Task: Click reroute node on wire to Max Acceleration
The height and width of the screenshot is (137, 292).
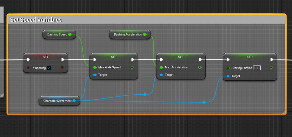Action: tap(145, 94)
